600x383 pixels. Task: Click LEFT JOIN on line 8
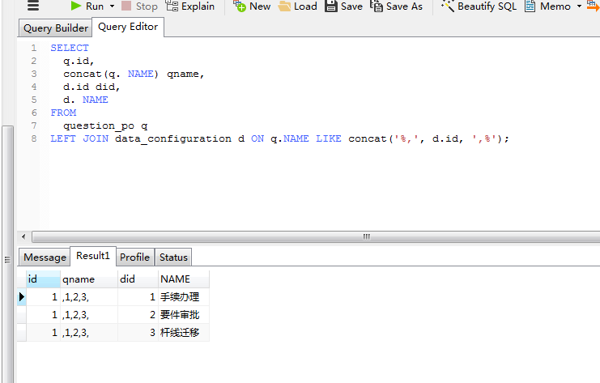point(79,138)
